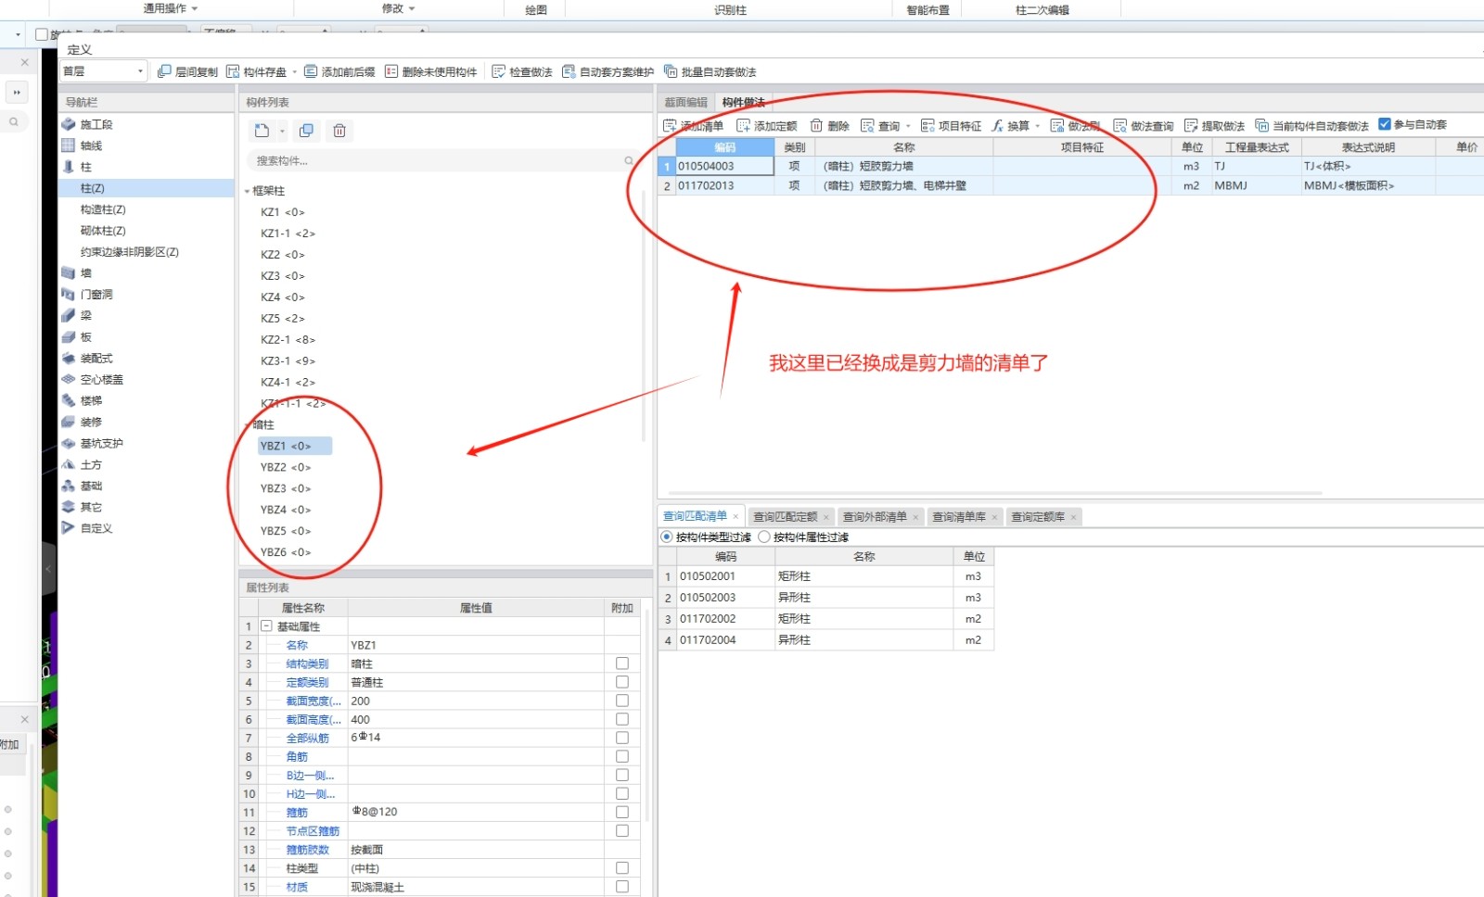Switch to 查询清单库 tab

tap(958, 517)
